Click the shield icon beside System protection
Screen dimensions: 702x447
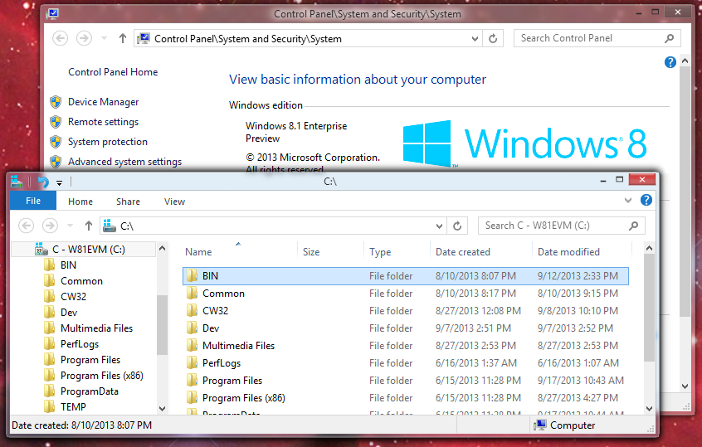[56, 142]
